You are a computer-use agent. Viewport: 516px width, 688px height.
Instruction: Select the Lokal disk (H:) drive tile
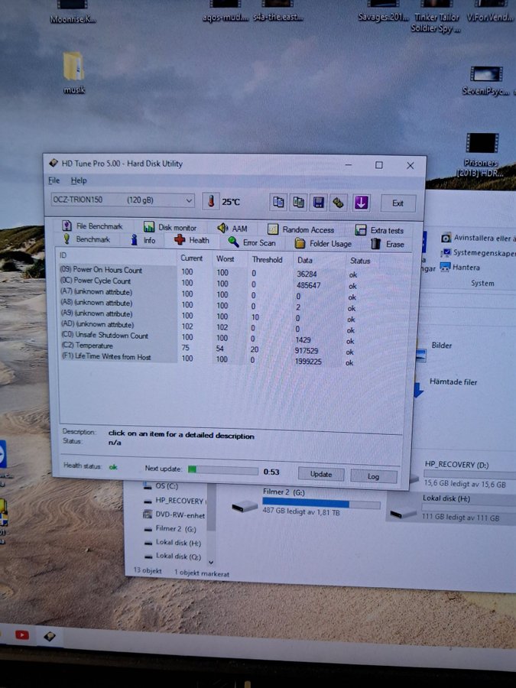(450, 508)
